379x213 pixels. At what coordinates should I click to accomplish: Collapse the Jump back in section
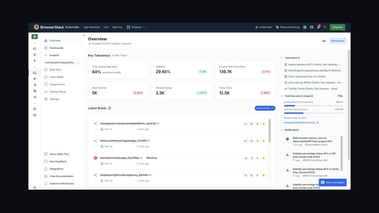tap(282, 58)
